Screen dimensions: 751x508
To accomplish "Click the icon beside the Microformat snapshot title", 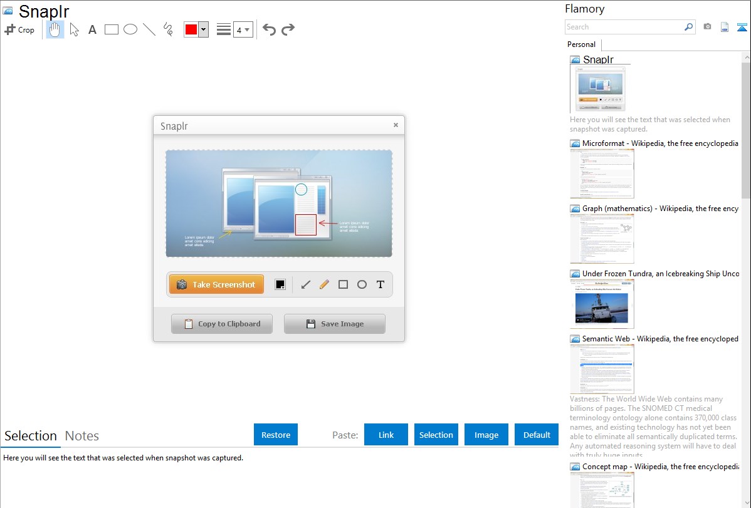I will [x=575, y=143].
